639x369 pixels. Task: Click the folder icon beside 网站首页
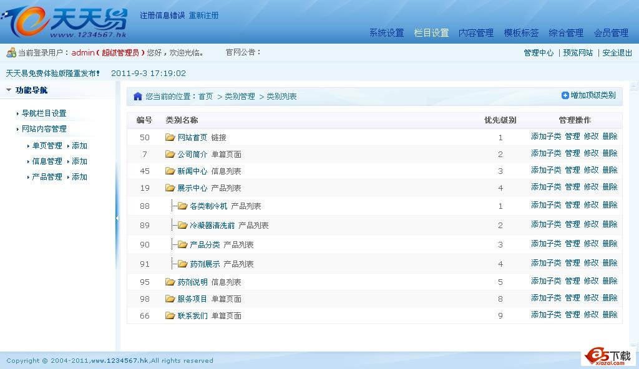click(x=170, y=137)
